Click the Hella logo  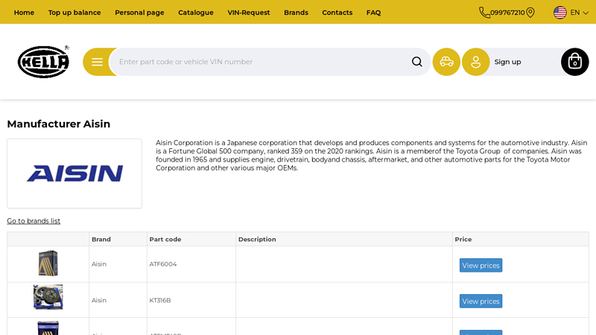coord(43,62)
